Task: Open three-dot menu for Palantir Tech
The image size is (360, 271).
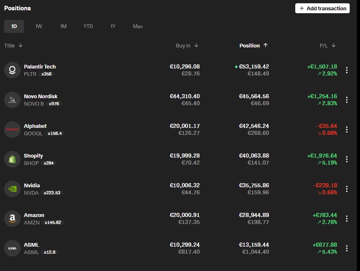Action: click(x=347, y=70)
